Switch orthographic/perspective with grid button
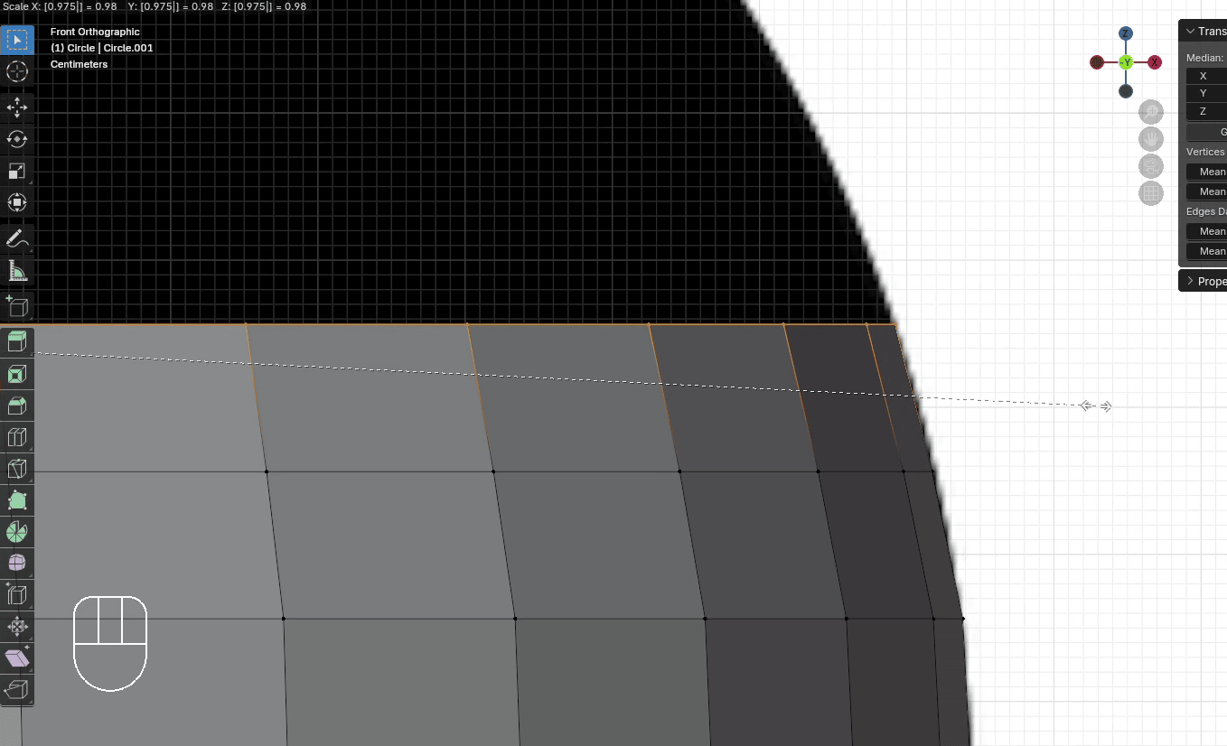The height and width of the screenshot is (746, 1227). coord(1151,193)
